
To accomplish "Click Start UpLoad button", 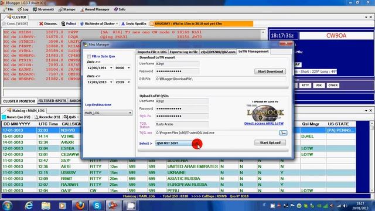I will (x=270, y=142).
